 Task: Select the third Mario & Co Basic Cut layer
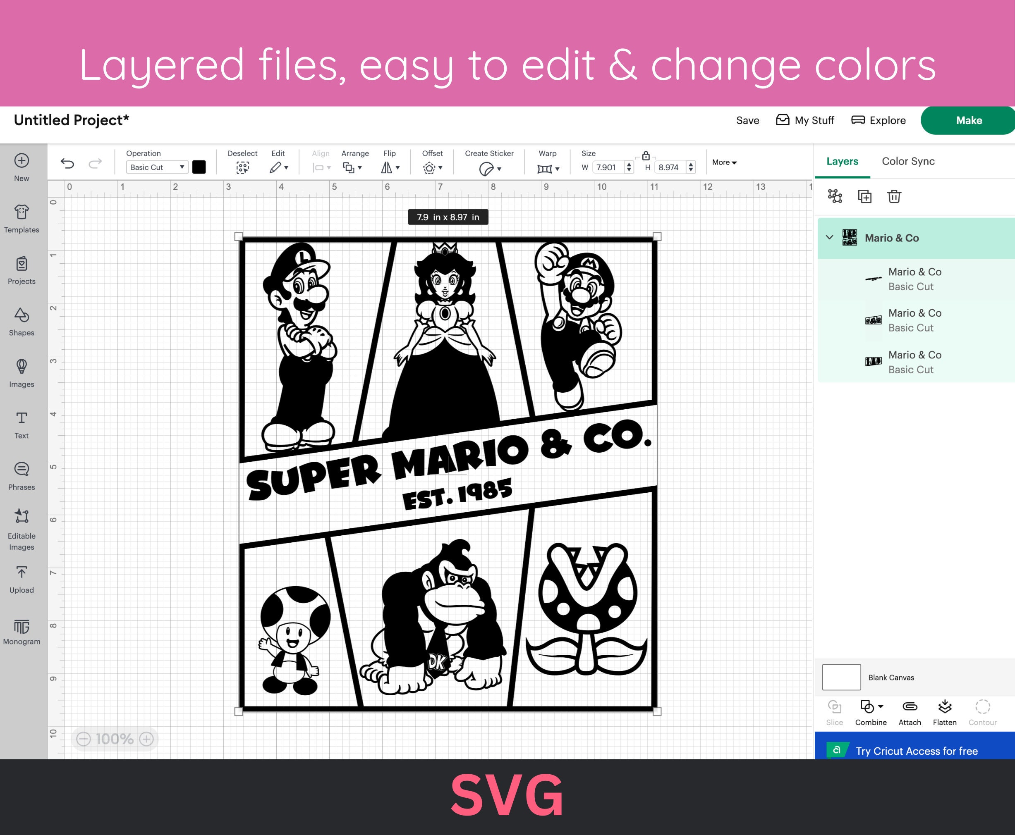click(x=916, y=362)
